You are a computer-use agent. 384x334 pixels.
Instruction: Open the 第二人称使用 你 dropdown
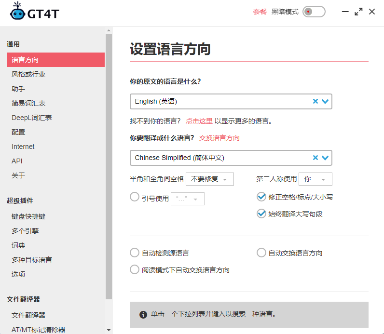point(315,179)
